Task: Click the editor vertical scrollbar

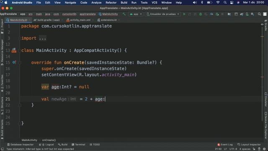Action: point(262,74)
